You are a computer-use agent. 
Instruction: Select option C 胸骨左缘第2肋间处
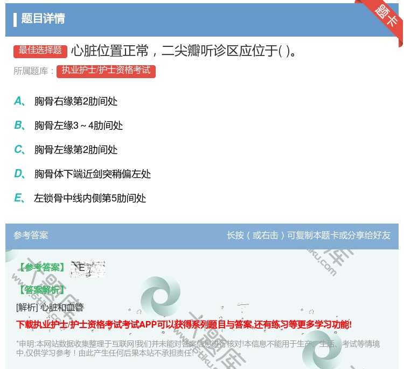point(66,150)
